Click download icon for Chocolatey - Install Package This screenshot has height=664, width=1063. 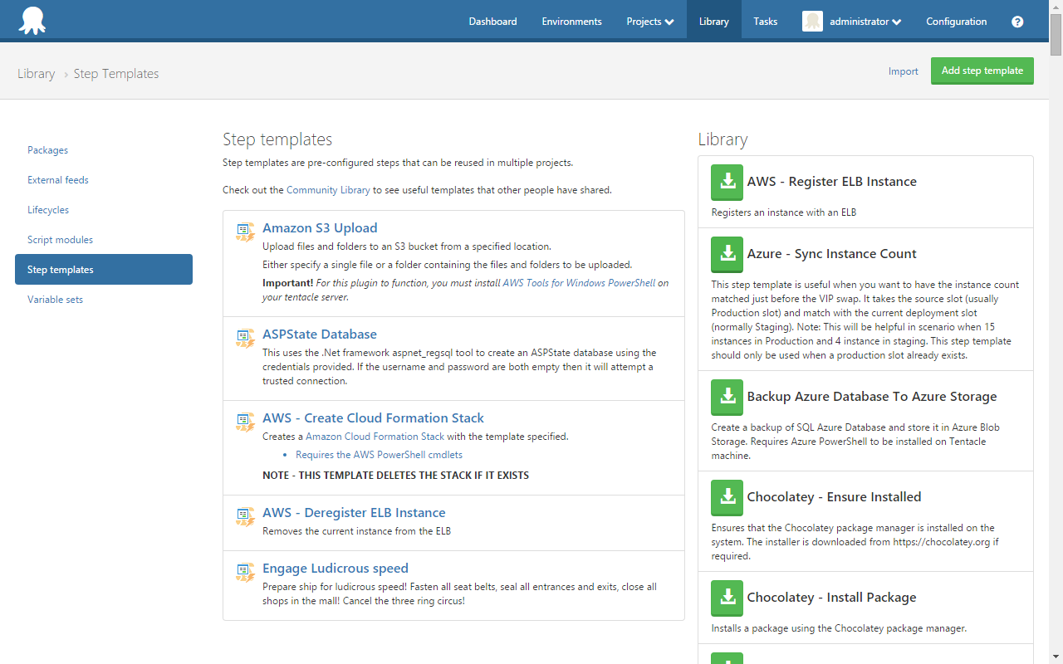coord(727,598)
